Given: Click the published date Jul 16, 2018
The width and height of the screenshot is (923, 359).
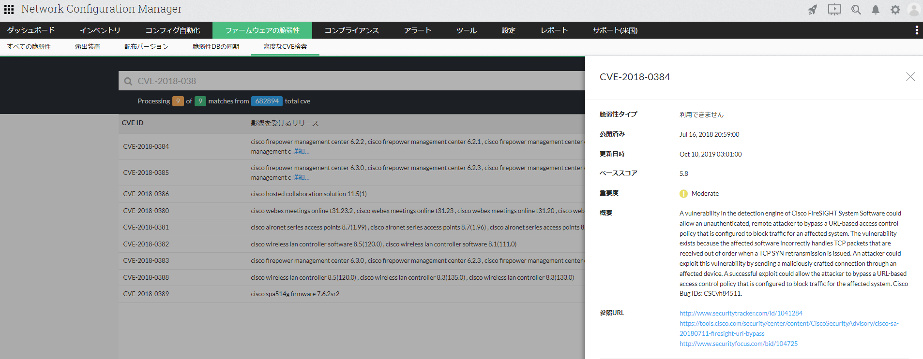Looking at the screenshot, I should point(709,135).
